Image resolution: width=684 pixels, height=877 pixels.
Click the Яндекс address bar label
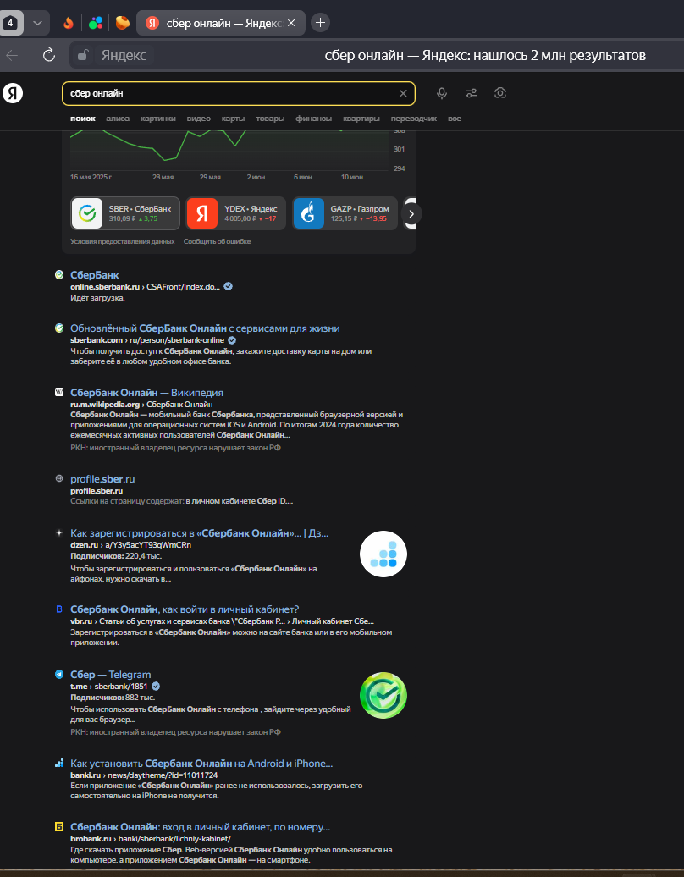[x=124, y=55]
